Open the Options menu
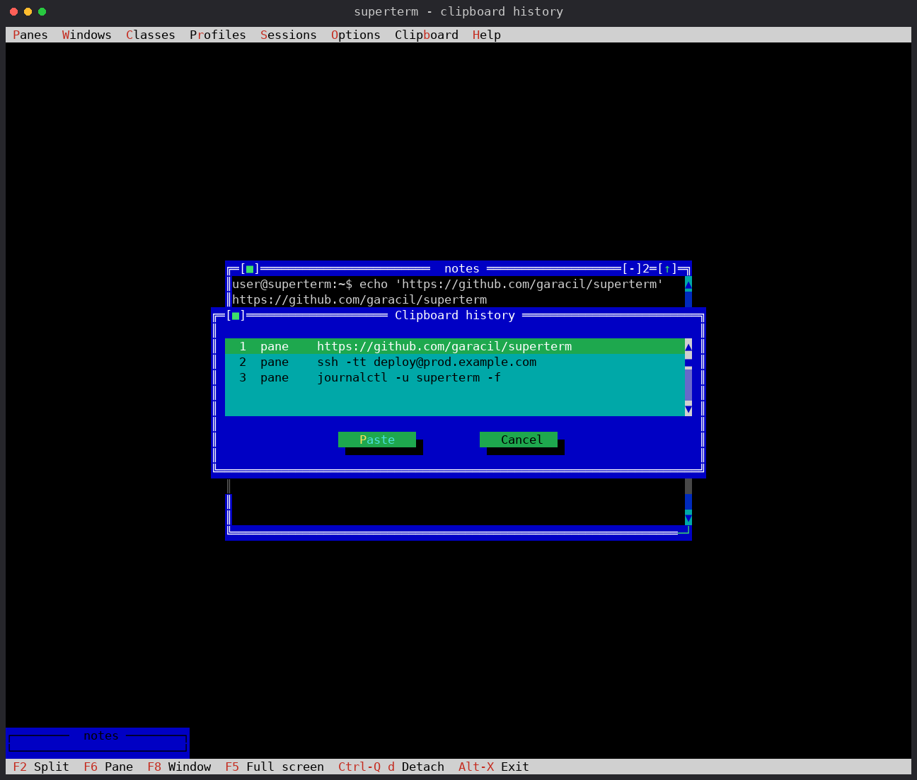This screenshot has width=917, height=780. point(356,35)
